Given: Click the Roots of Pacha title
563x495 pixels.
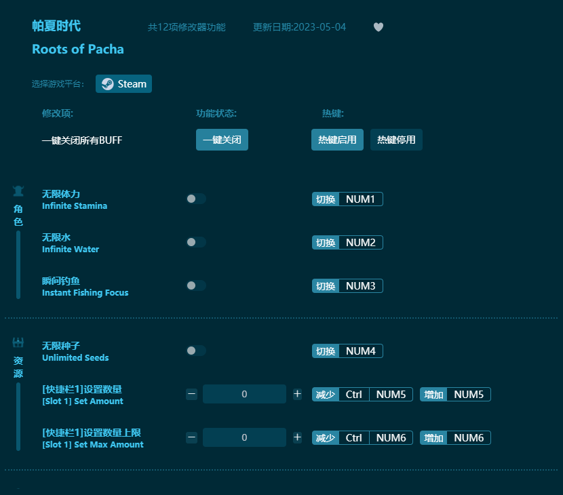Looking at the screenshot, I should 78,49.
